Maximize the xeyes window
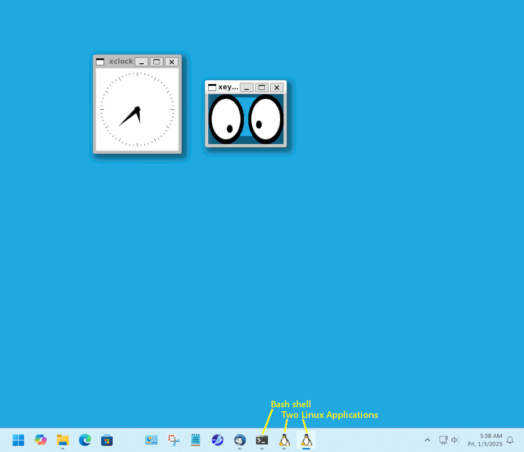This screenshot has width=524, height=452. click(x=261, y=88)
